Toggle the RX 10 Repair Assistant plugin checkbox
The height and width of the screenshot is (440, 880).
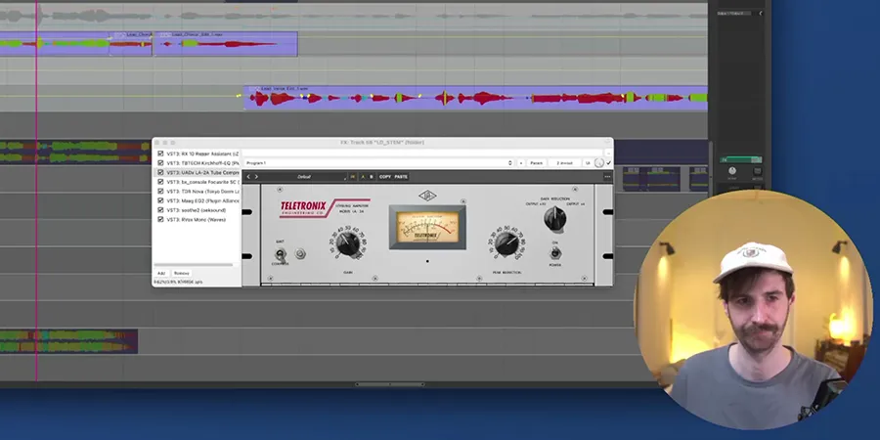tap(160, 154)
